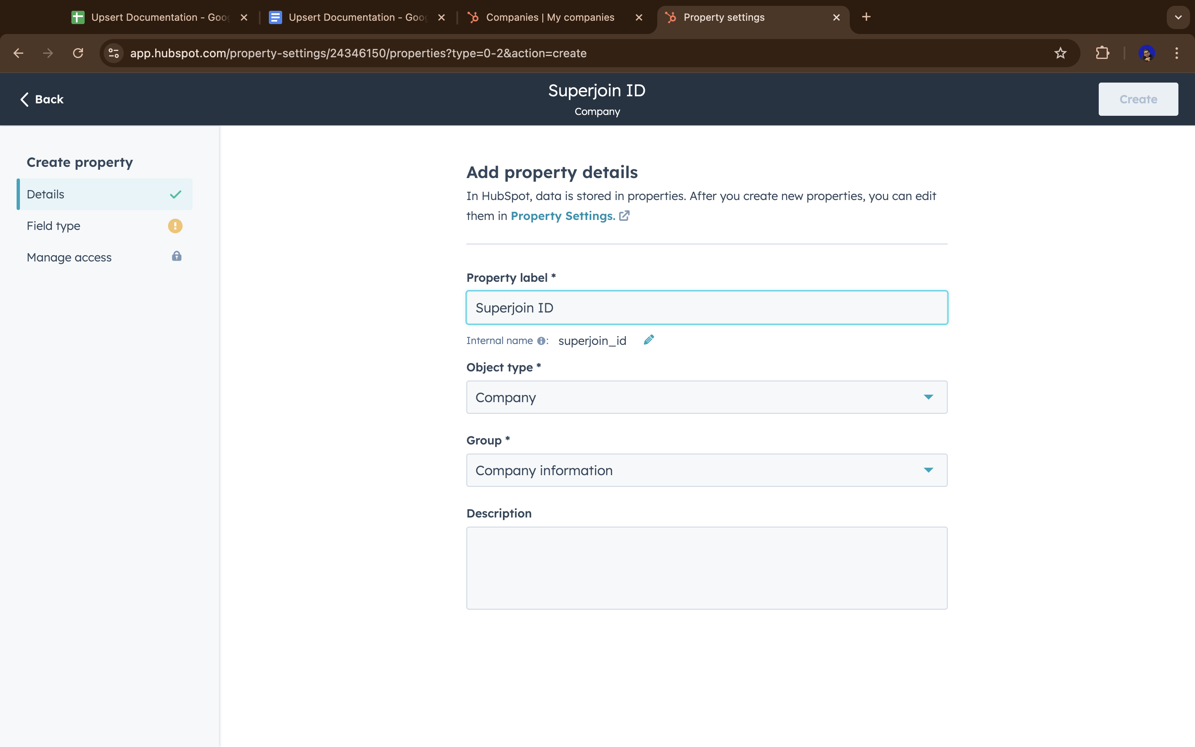
Task: Navigate back with browser back arrow
Action: (19, 54)
